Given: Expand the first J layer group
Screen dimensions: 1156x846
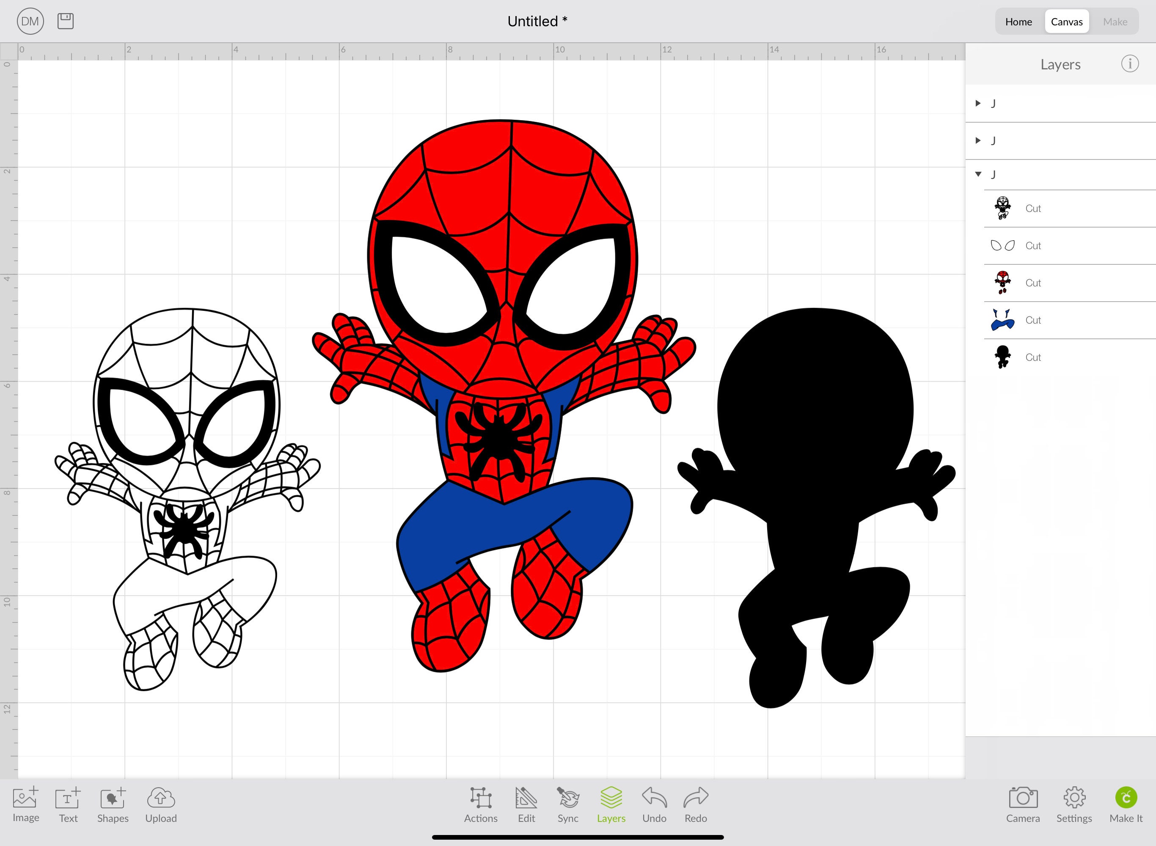Looking at the screenshot, I should 978,103.
